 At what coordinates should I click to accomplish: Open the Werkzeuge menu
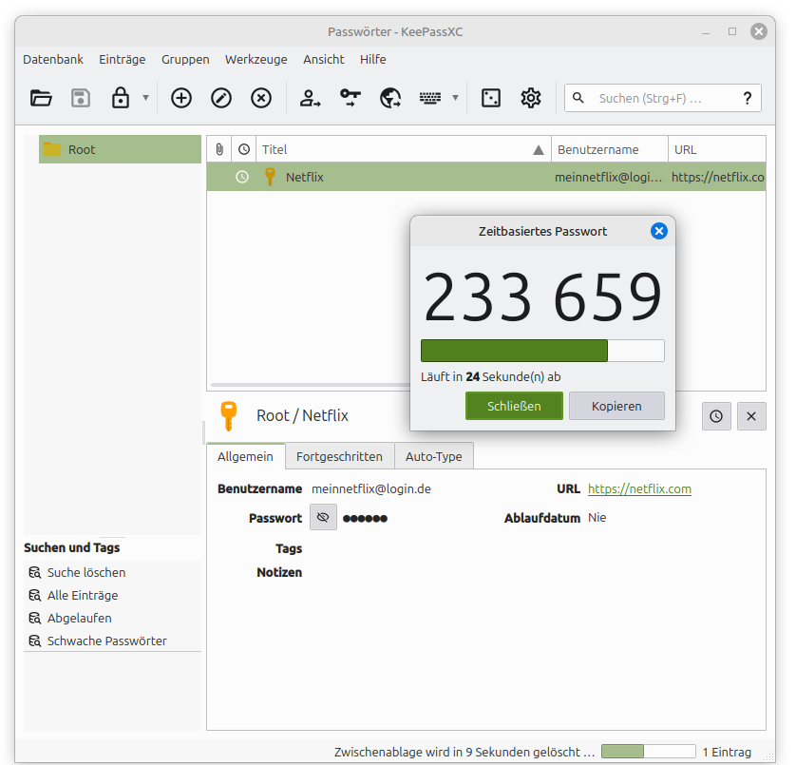[x=256, y=59]
